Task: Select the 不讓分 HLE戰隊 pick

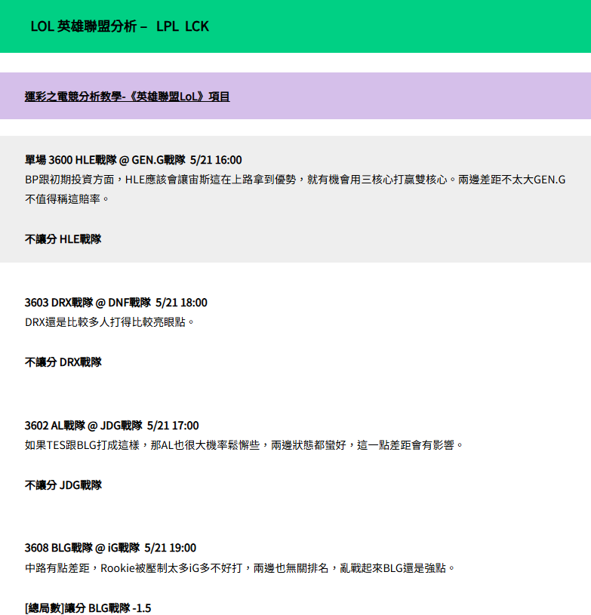Action: coord(63,239)
